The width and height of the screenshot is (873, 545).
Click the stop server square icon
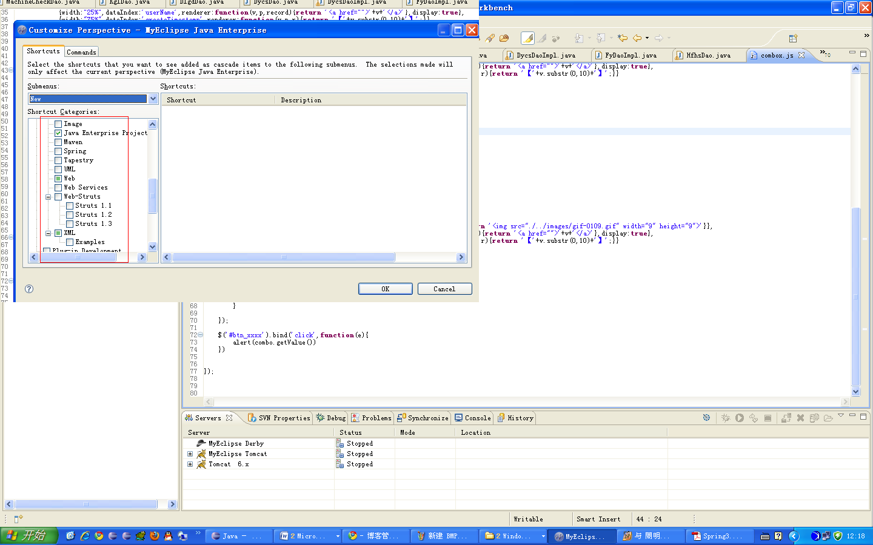pos(768,418)
